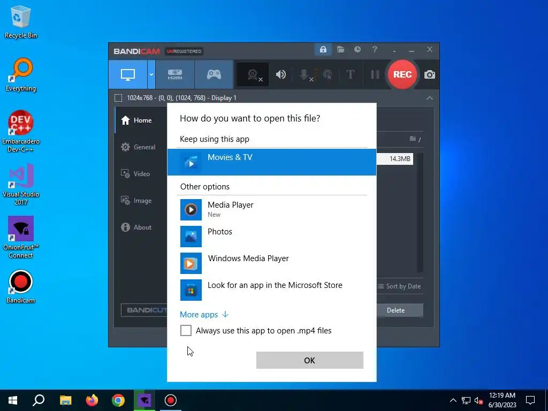Click Bandicam file list scrollbar
The image size is (548, 411).
(x=420, y=212)
